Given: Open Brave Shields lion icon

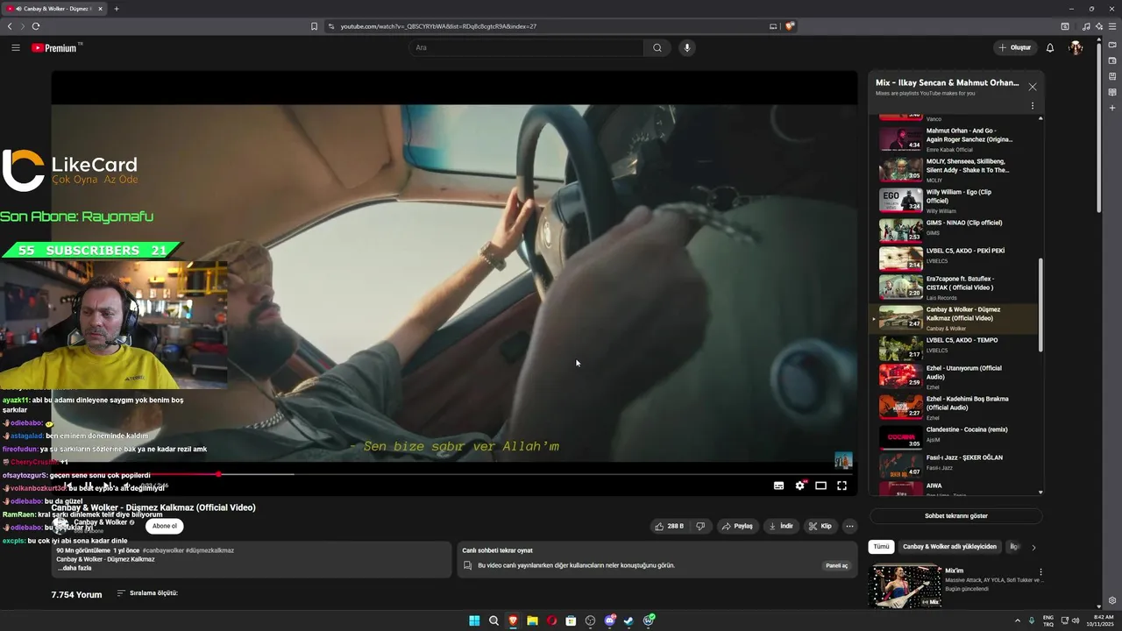Looking at the screenshot, I should (789, 26).
